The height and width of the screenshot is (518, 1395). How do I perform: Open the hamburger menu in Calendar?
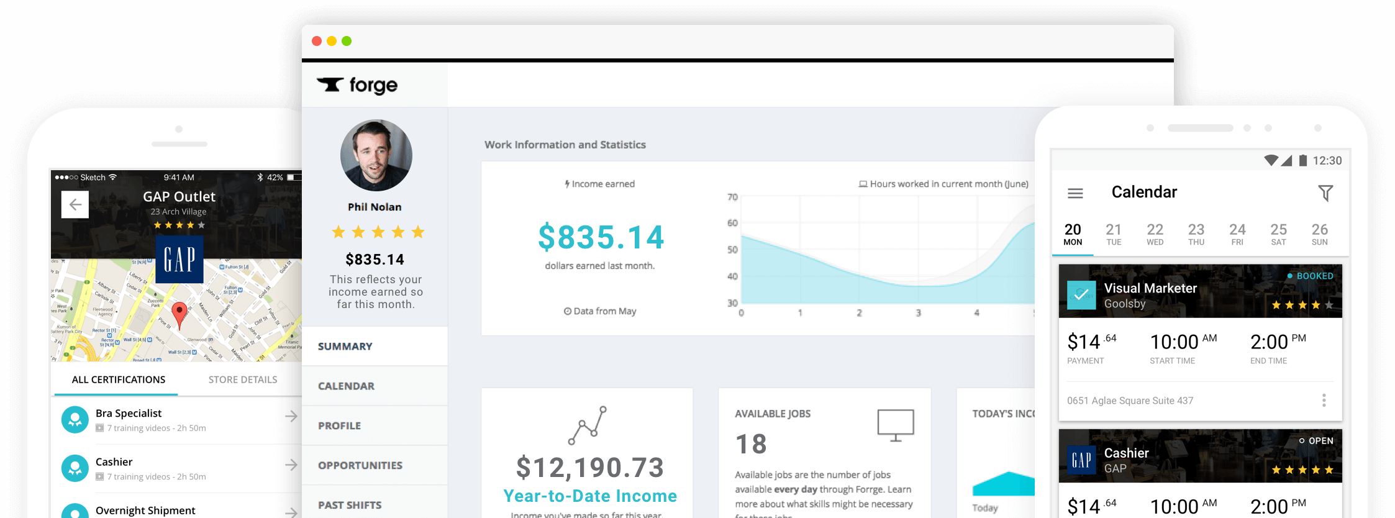[x=1075, y=194]
